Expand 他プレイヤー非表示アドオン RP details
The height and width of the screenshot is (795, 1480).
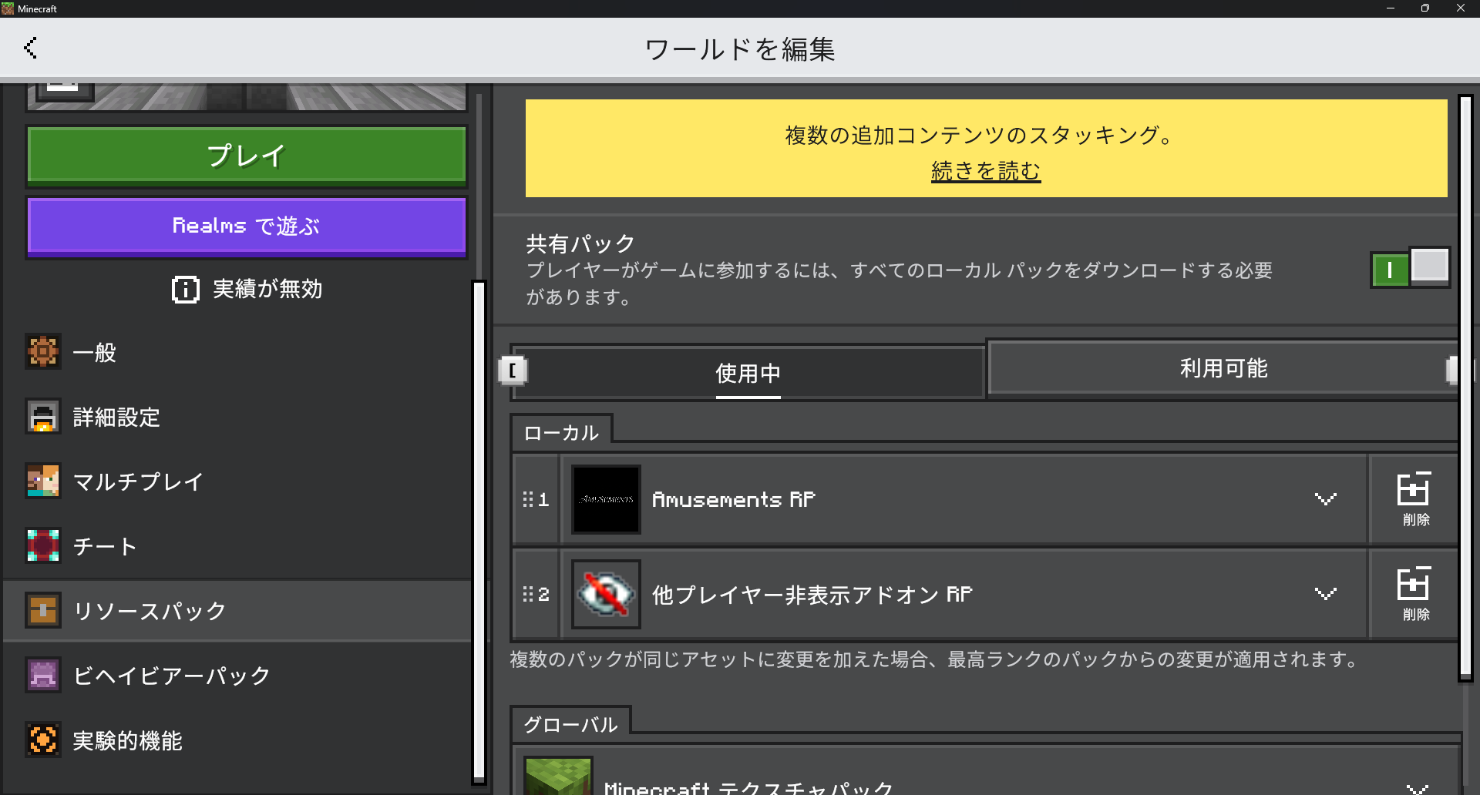click(x=1325, y=594)
